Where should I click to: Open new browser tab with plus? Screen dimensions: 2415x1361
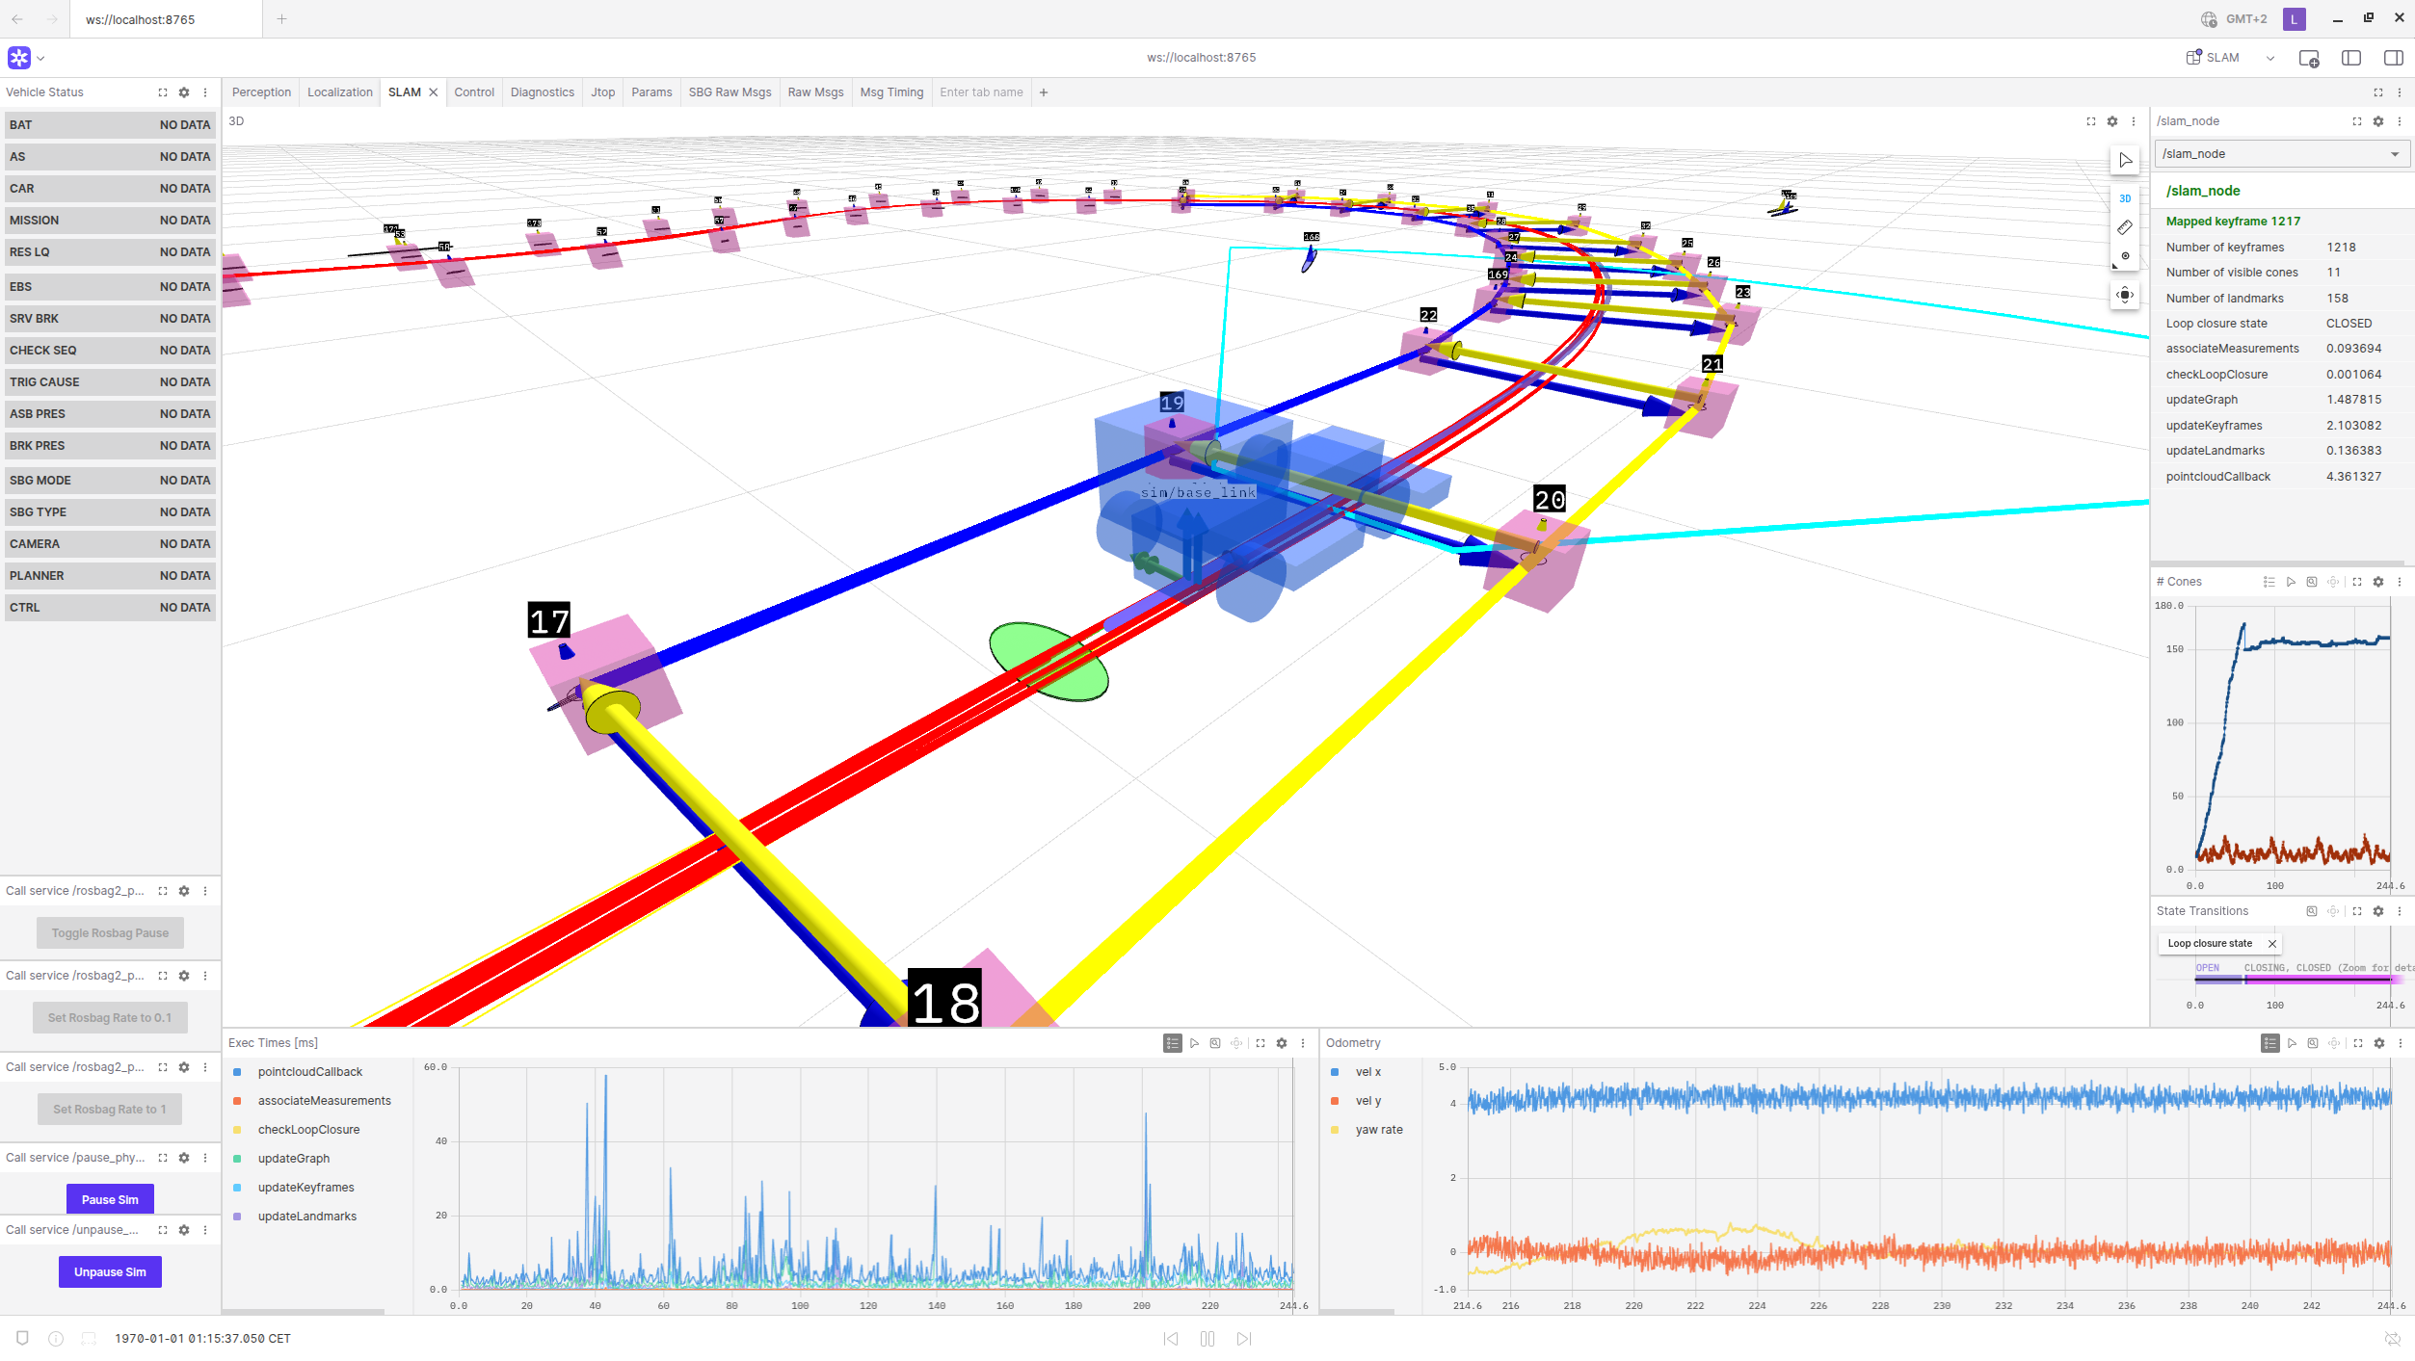(282, 19)
